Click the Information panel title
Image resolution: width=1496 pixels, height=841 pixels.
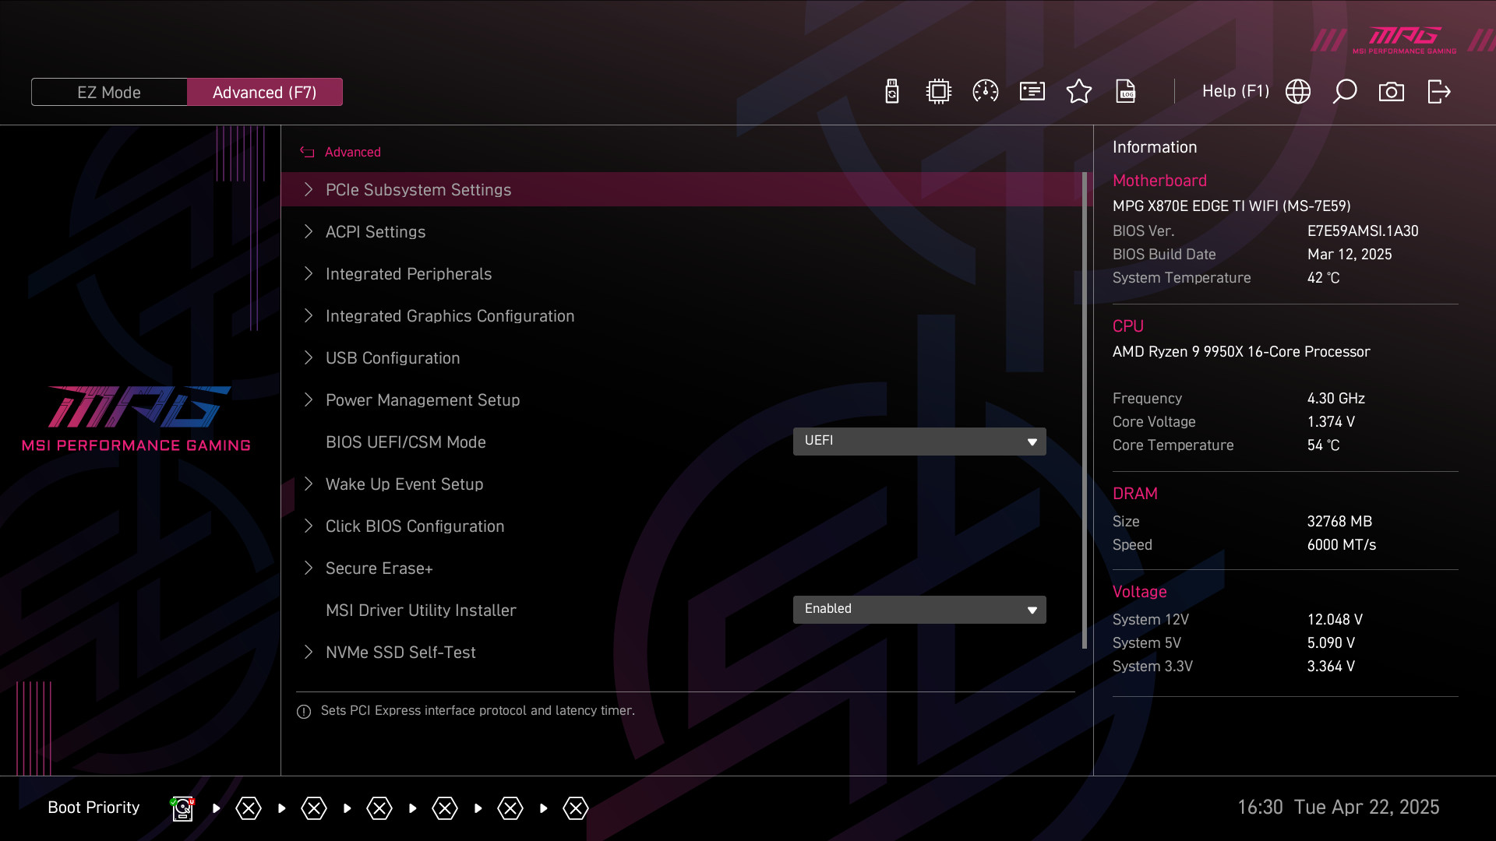point(1155,147)
